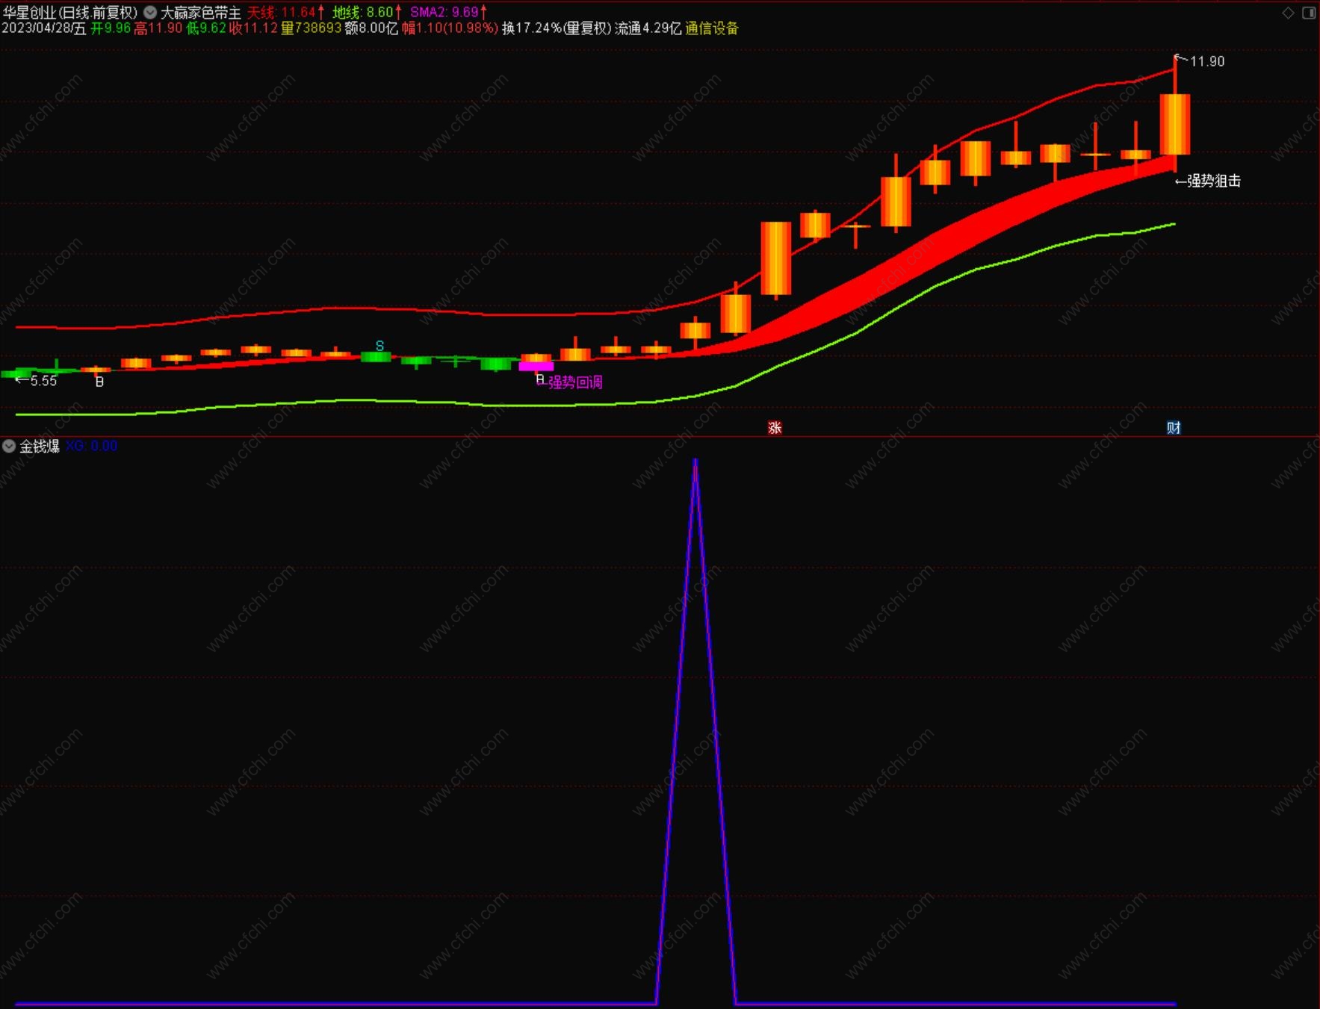Click the stock name 华星创业(日线.前复权)
The height and width of the screenshot is (1009, 1320).
coord(70,13)
